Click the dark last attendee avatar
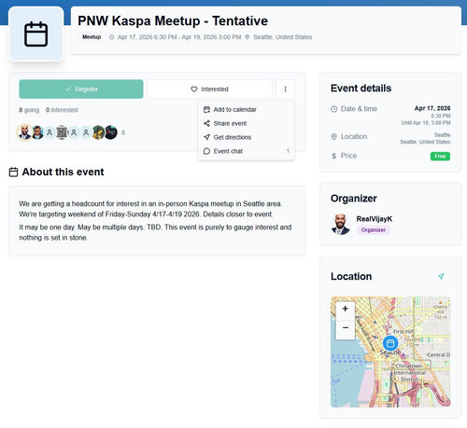Viewport: 467px width, 428px height. pyautogui.click(x=111, y=132)
